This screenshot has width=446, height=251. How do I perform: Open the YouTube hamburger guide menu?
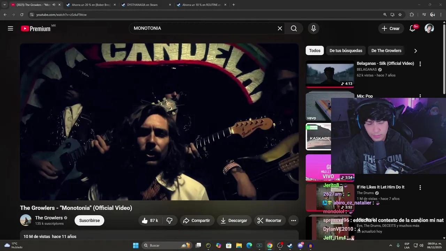coord(10,29)
